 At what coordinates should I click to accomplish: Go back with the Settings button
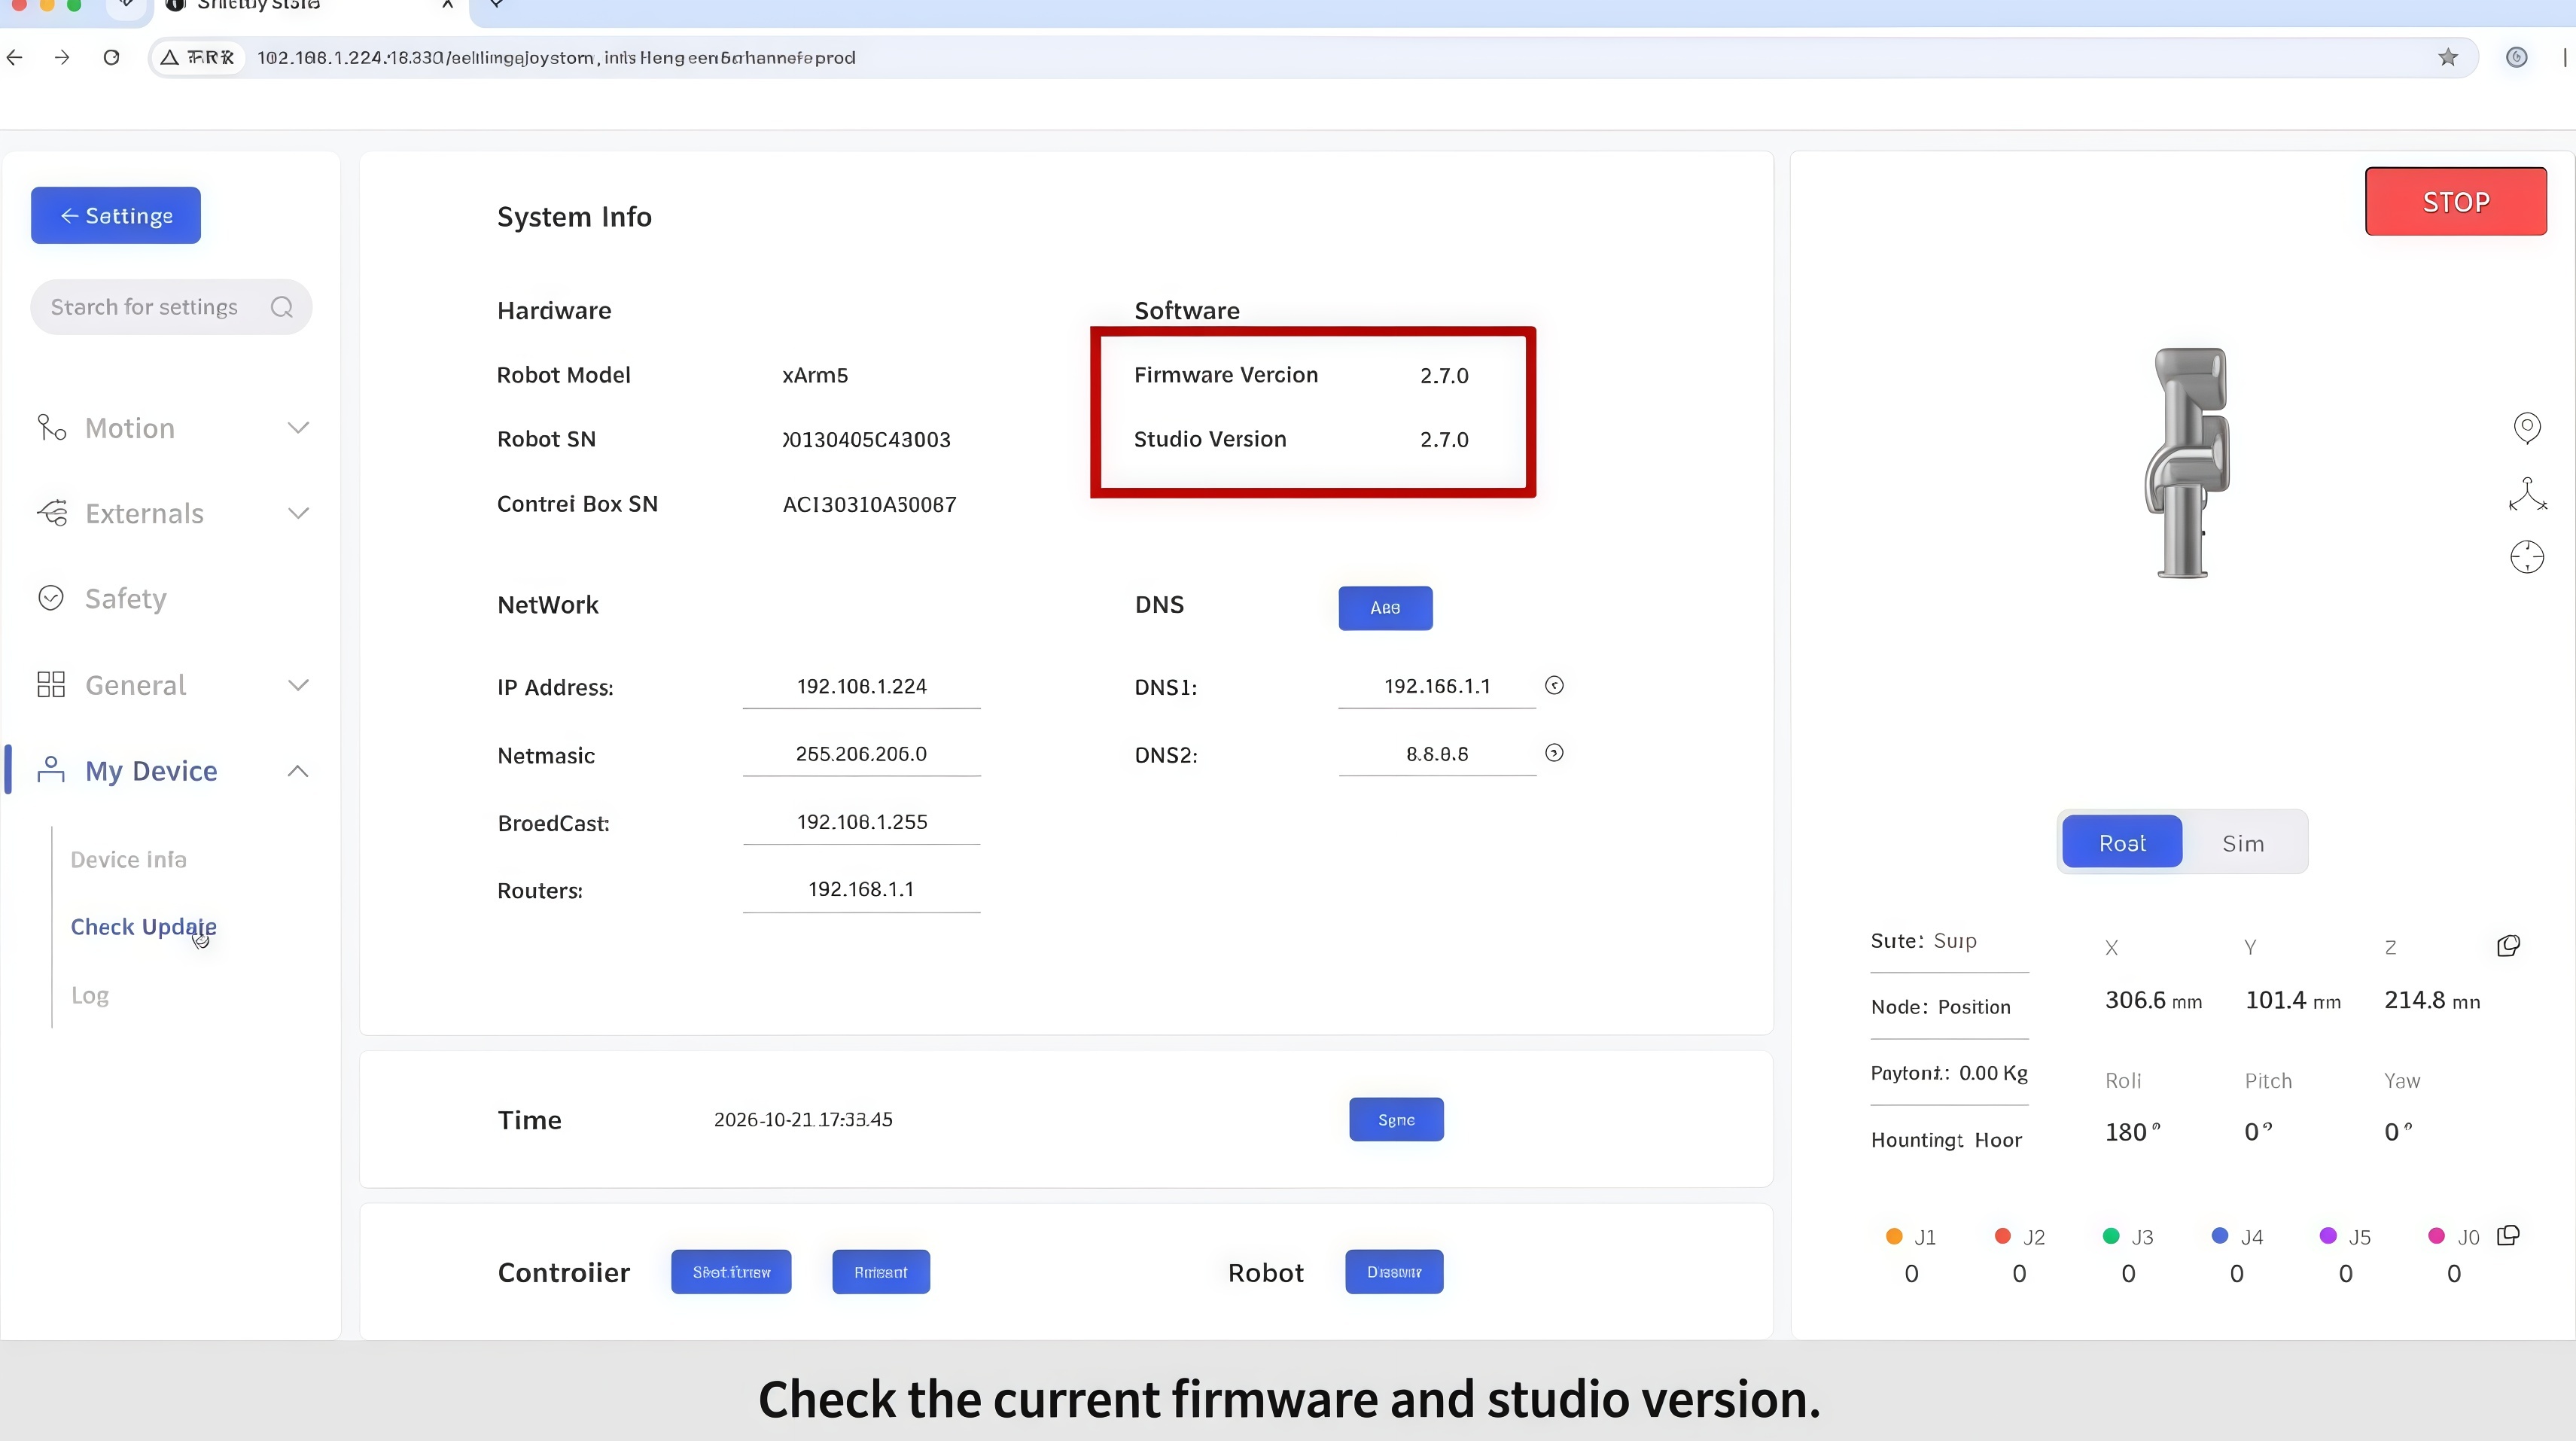pyautogui.click(x=116, y=215)
